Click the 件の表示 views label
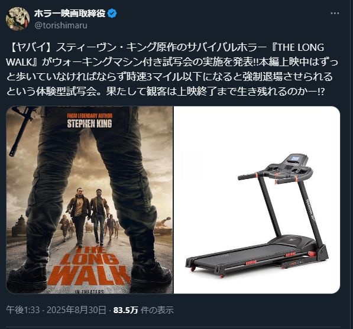The image size is (353, 329). [157, 310]
